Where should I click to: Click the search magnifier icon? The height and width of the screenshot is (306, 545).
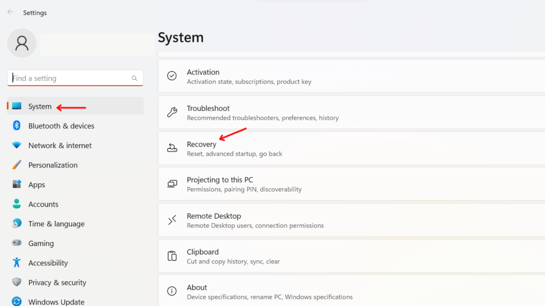tap(135, 79)
